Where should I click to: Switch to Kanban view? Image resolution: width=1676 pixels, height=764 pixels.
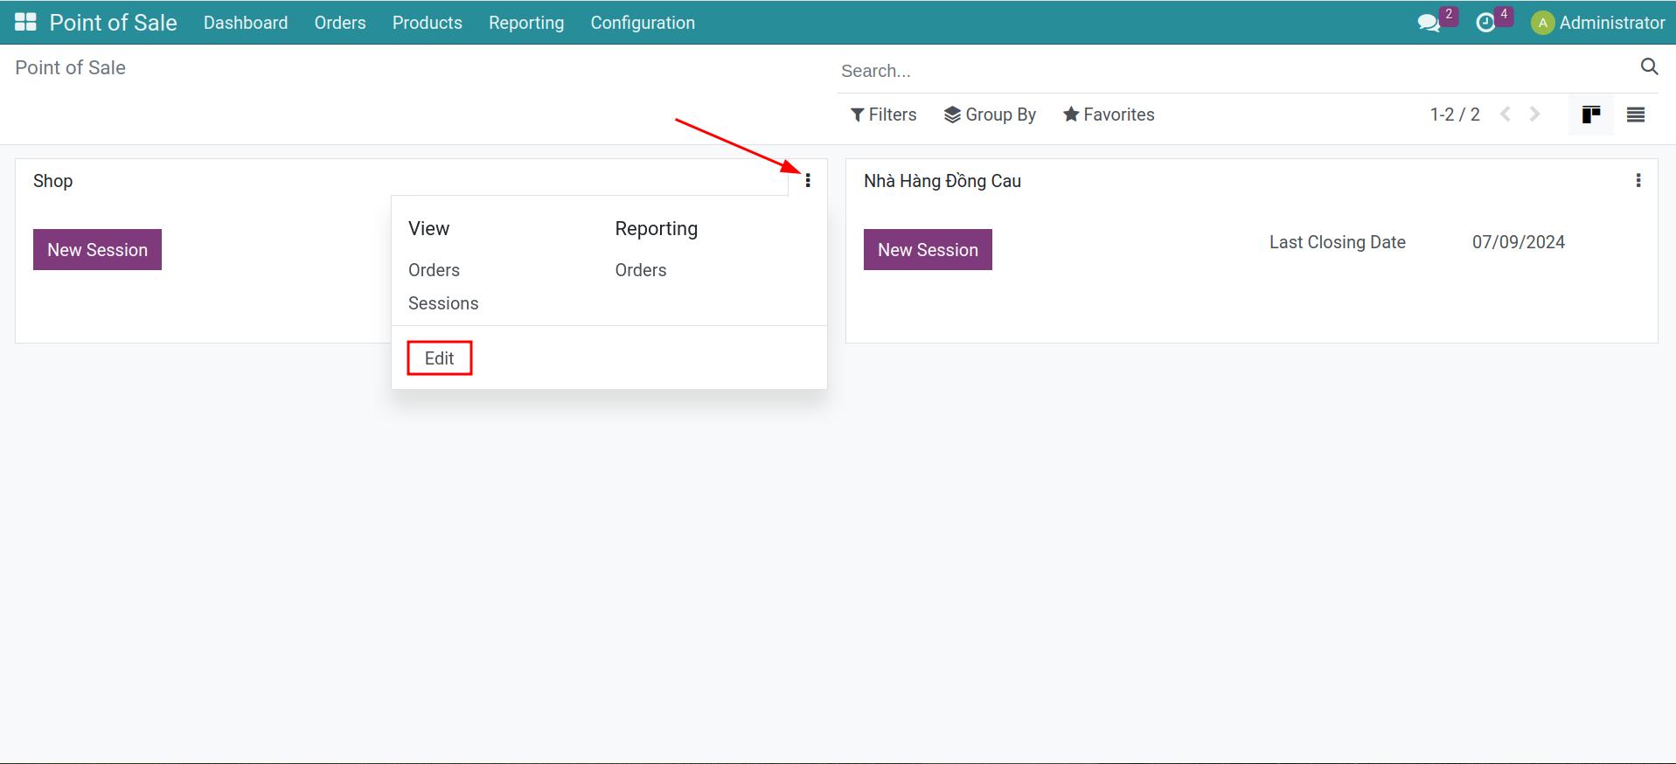click(x=1590, y=115)
